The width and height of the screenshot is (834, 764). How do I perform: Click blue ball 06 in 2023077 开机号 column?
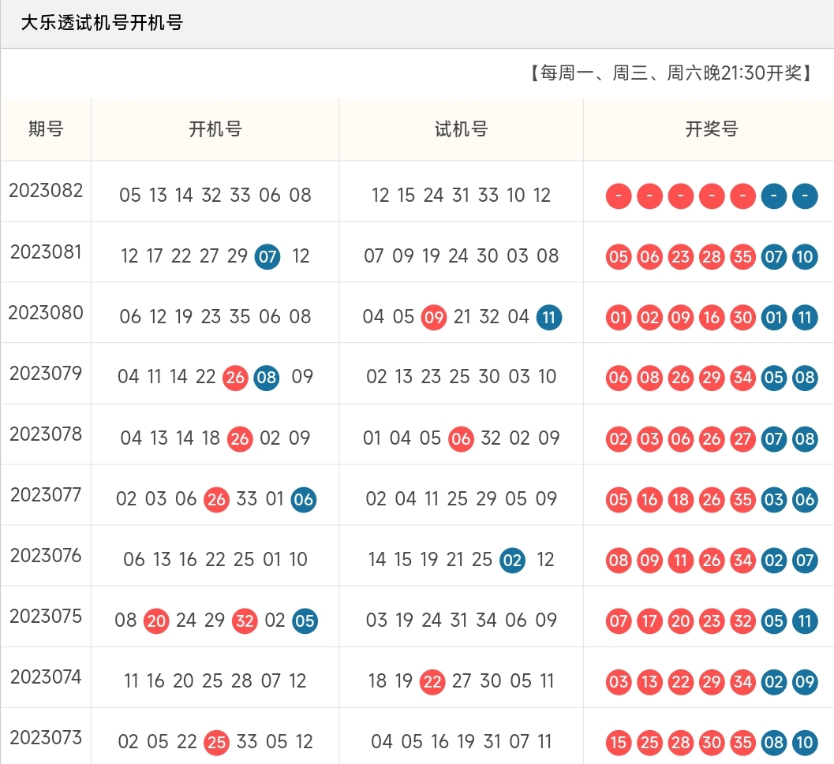303,499
